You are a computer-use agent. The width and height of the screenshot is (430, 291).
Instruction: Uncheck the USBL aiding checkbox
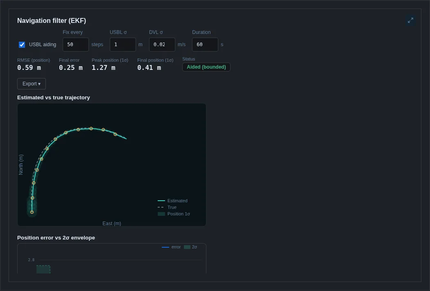pyautogui.click(x=22, y=45)
